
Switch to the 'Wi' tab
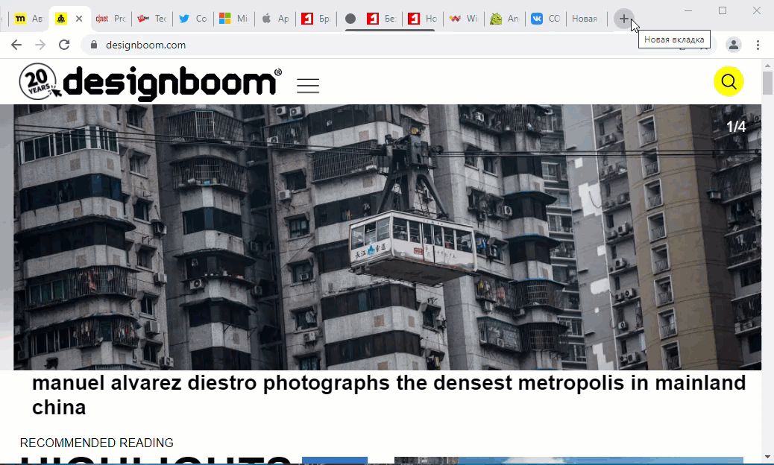pyautogui.click(x=464, y=19)
